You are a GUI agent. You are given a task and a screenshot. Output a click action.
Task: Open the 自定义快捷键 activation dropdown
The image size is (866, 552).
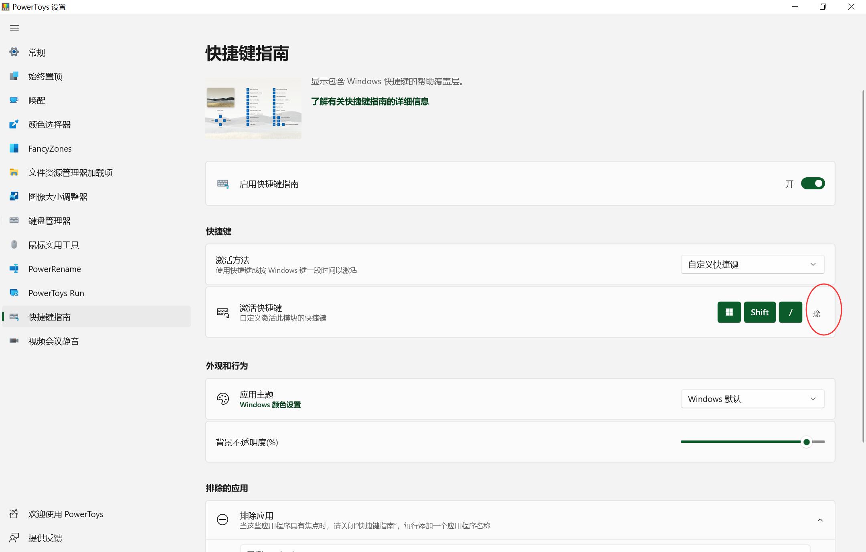click(x=752, y=264)
